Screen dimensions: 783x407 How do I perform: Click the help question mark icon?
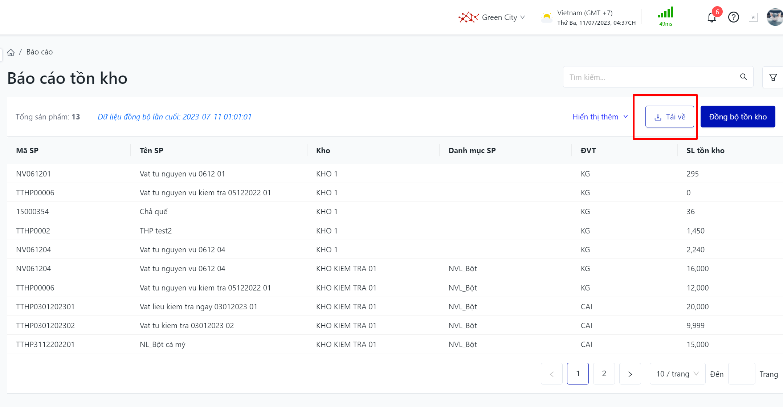click(733, 17)
